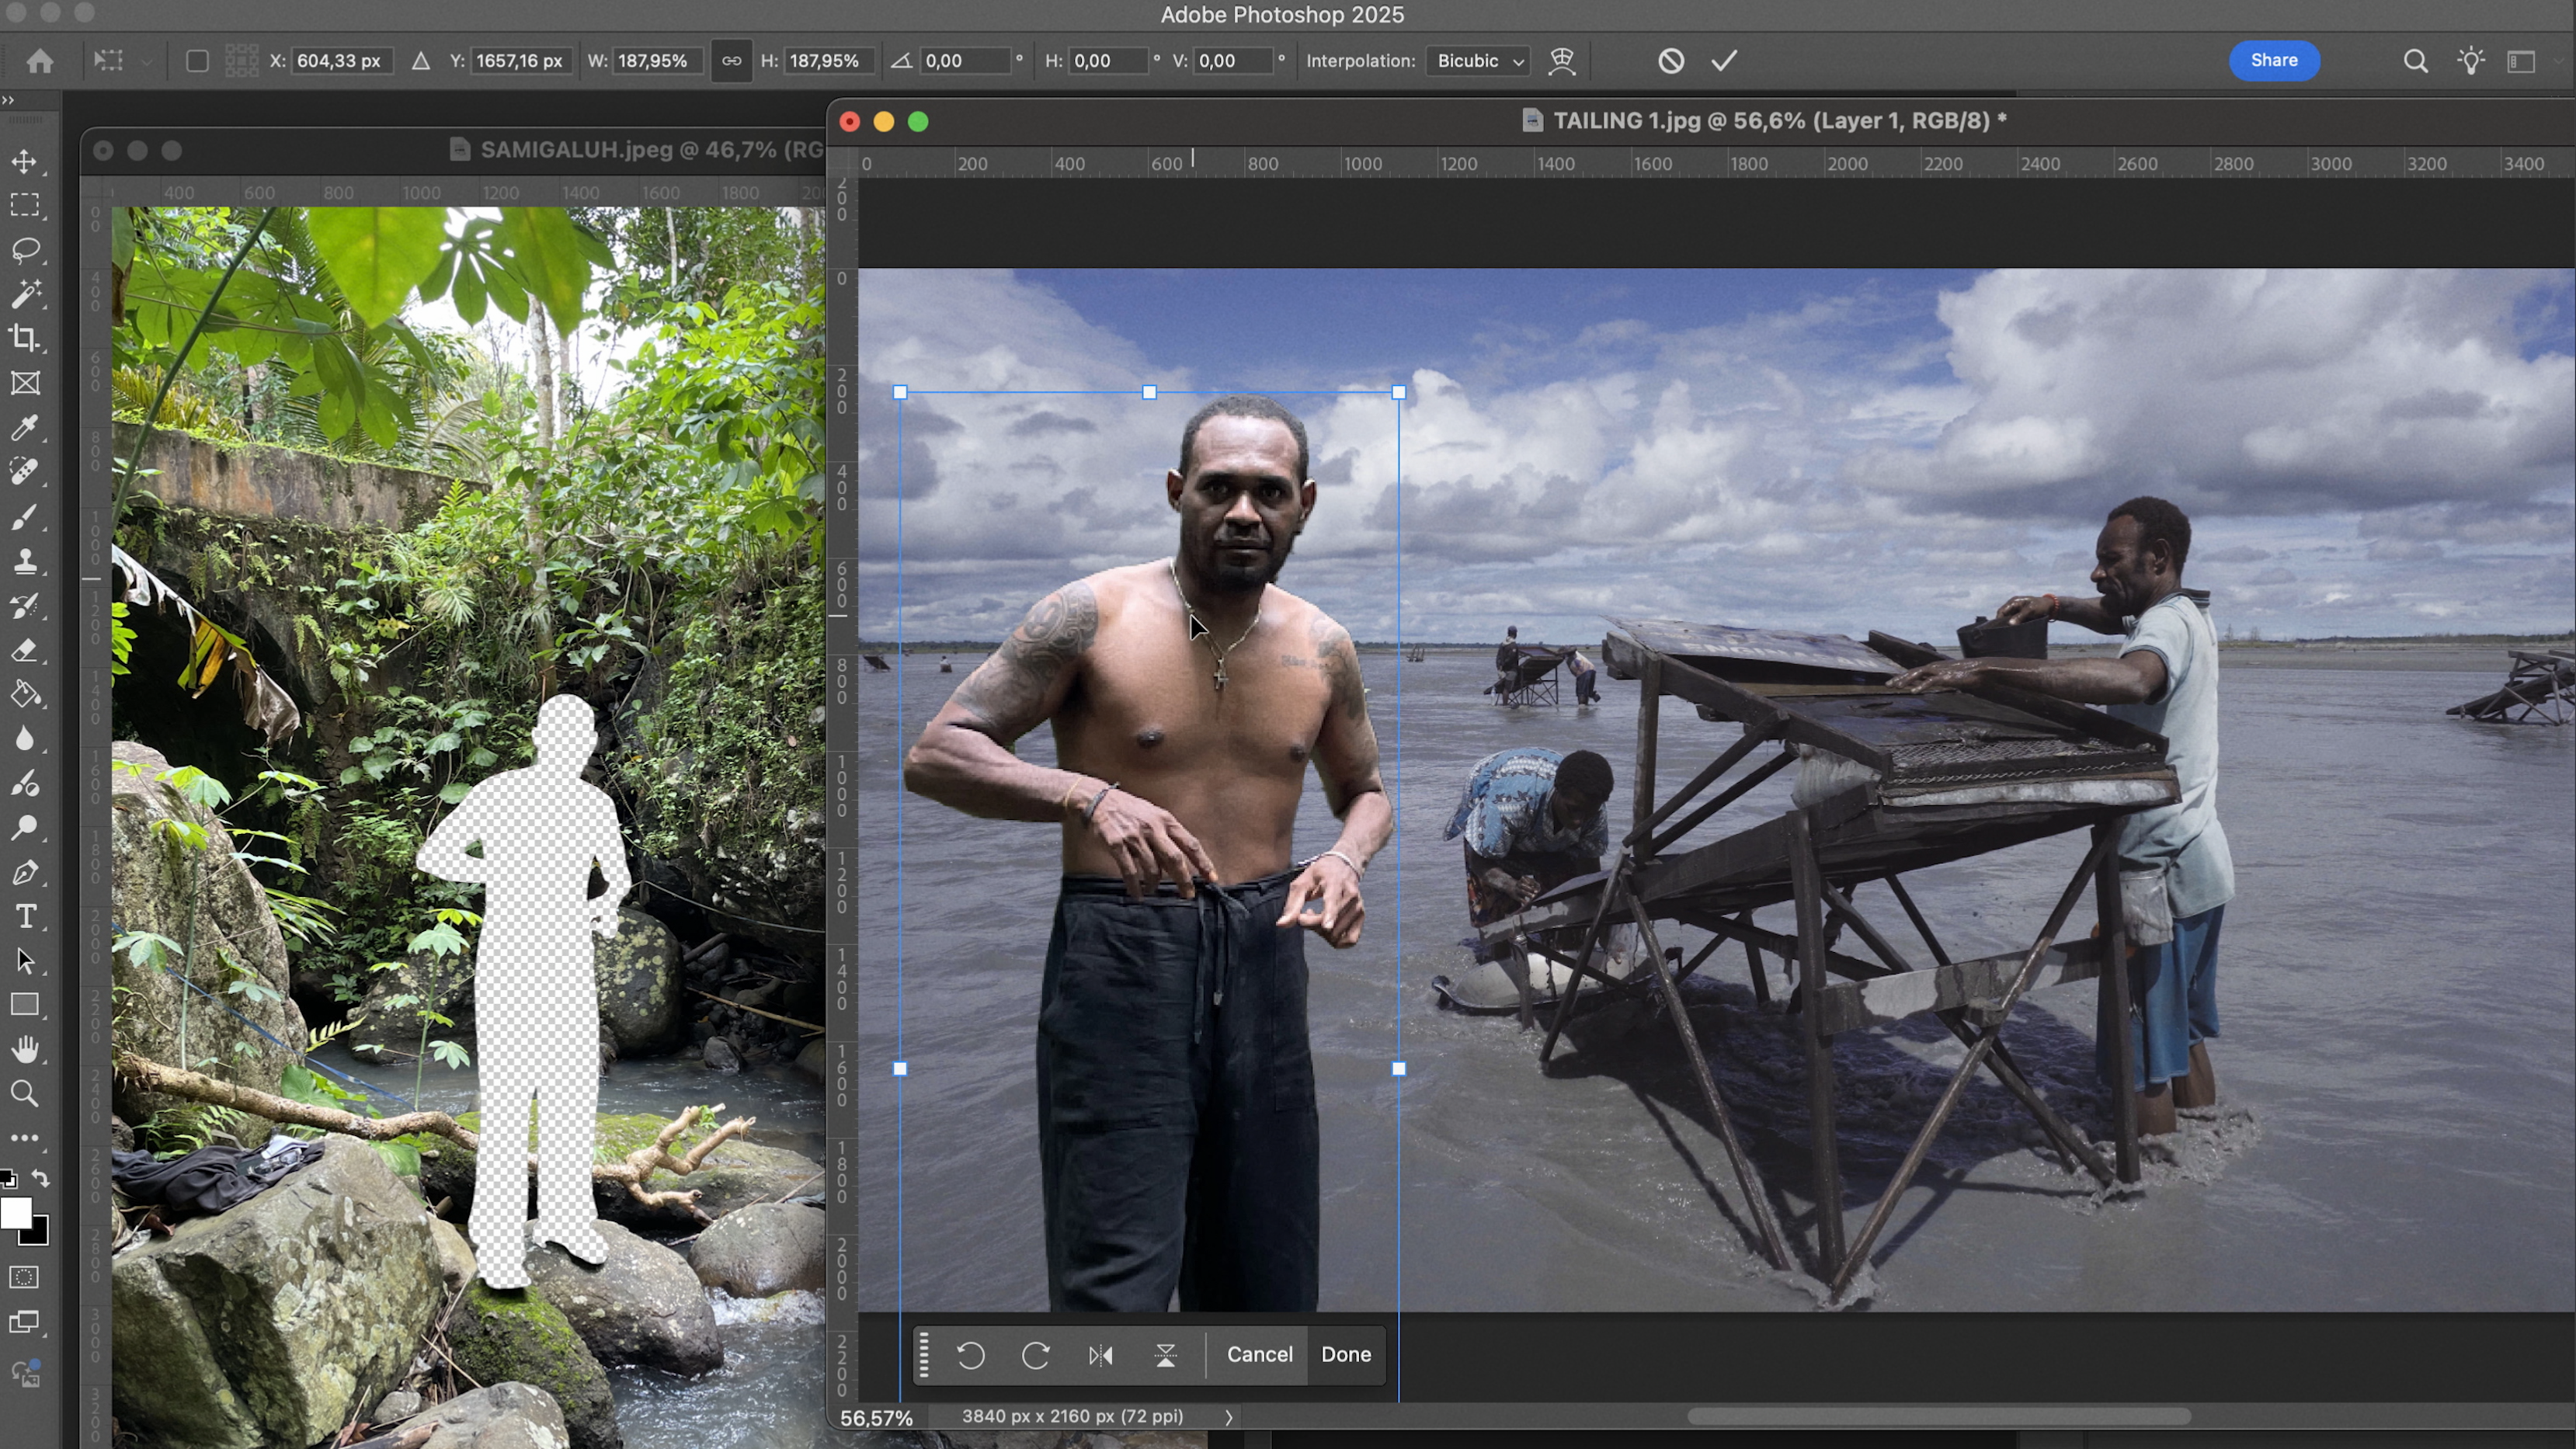
Task: Select the Eyedropper tool
Action: 25,428
